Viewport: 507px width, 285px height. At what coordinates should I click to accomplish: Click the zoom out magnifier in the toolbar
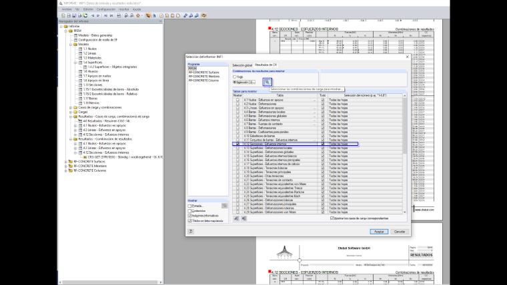[131, 15]
